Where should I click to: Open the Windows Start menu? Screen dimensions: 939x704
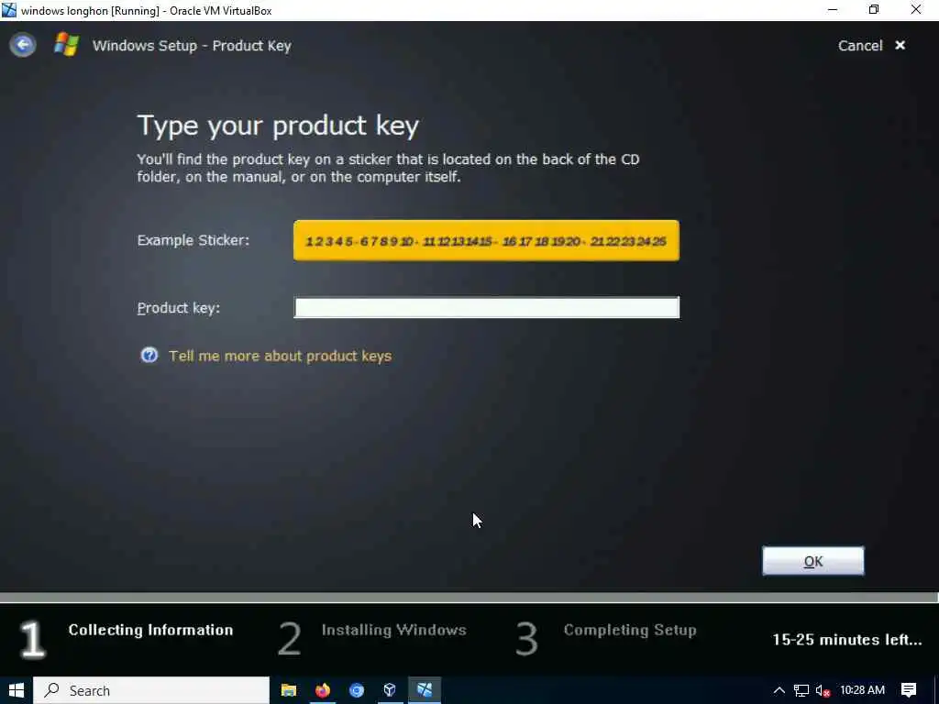17,690
